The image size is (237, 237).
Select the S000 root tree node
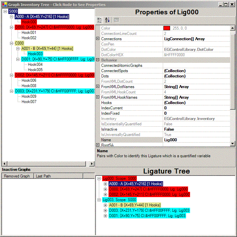tap(14, 11)
